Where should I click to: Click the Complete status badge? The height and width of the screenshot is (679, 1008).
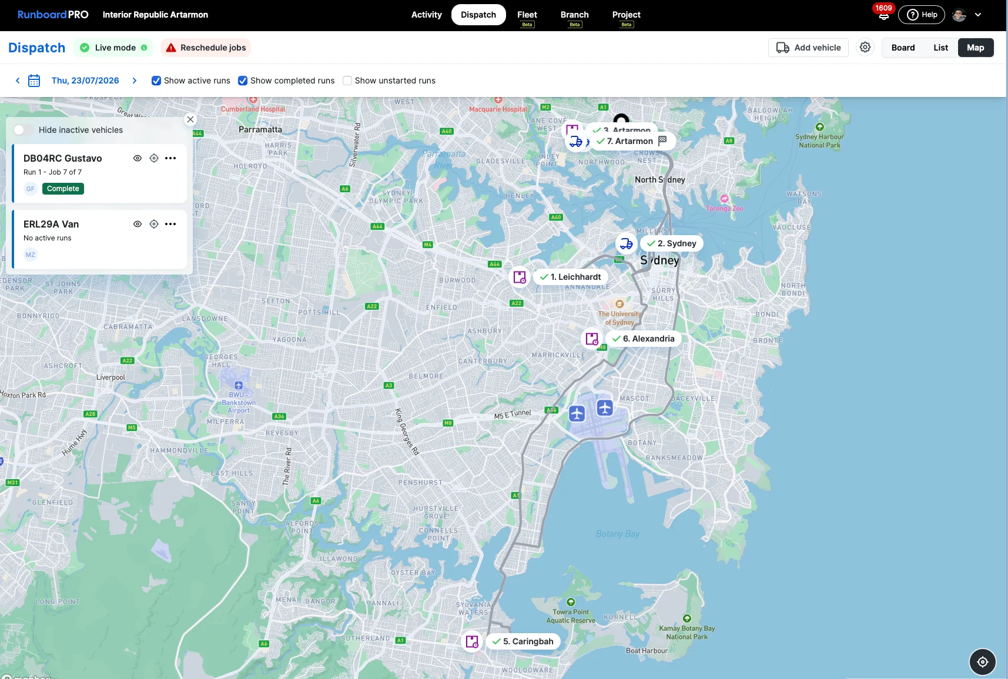click(63, 189)
